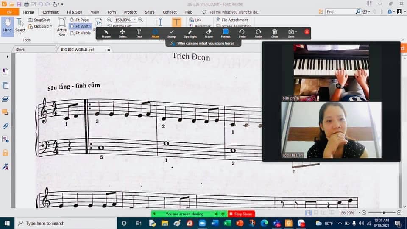Expand the Save options arrow
The height and width of the screenshot is (229, 407).
296,32
